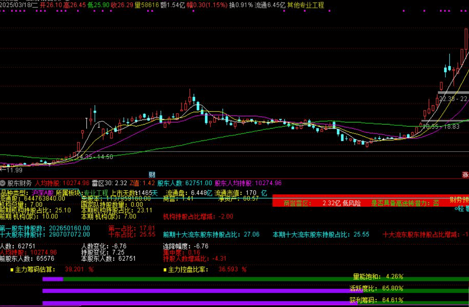The height and width of the screenshot is (307, 469).
Task: Click the date 2025/03/18/二 in the header
Action: [19, 5]
